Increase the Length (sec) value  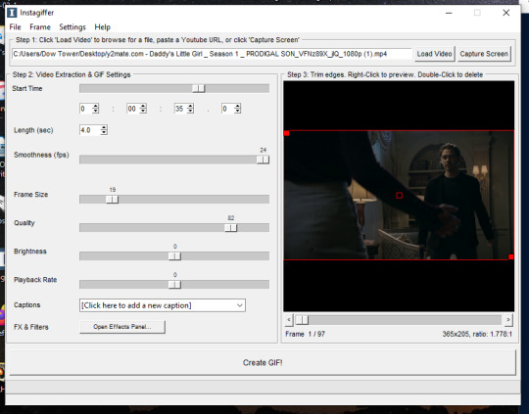[104, 128]
